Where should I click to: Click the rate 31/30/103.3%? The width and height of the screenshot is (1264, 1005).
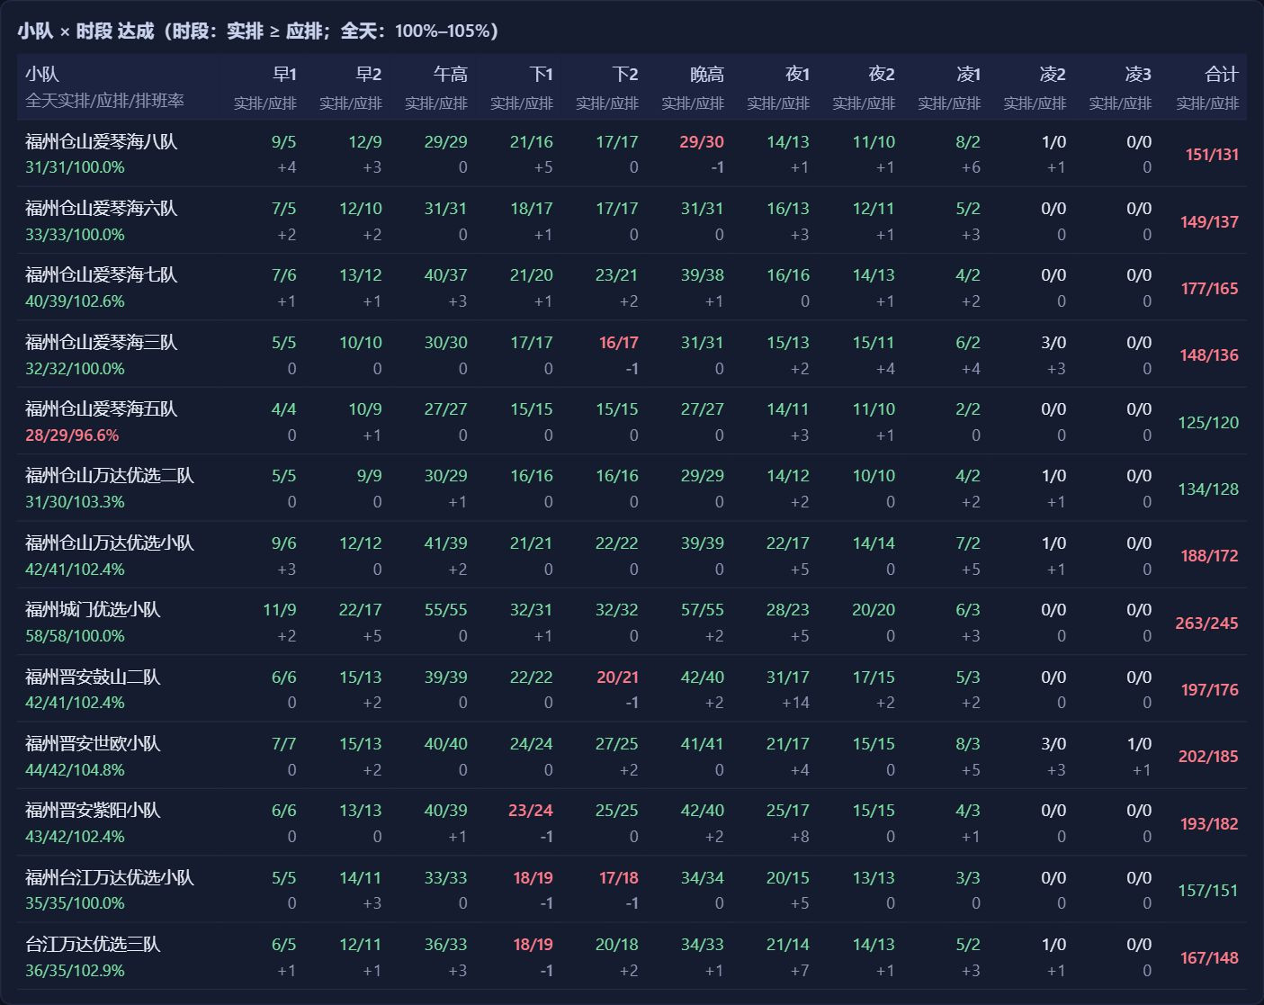tap(75, 502)
